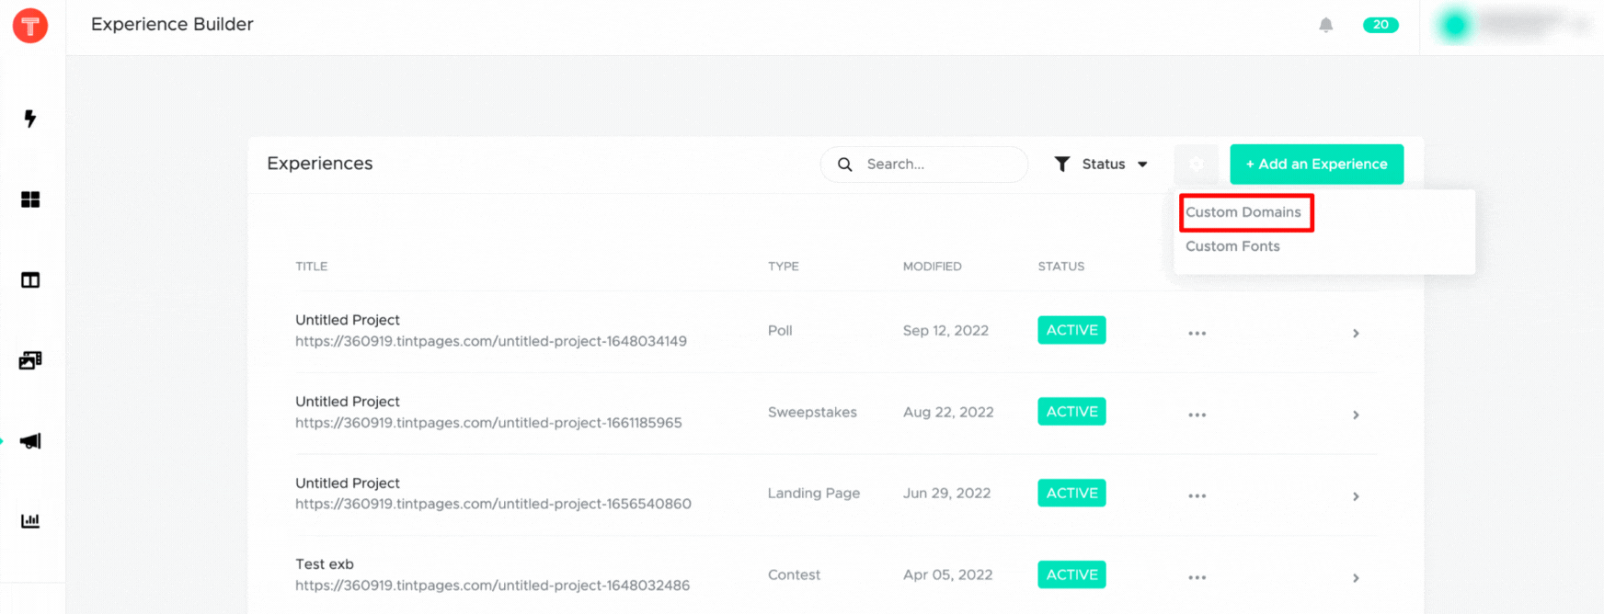Click the TYPE column header
The width and height of the screenshot is (1604, 614).
(x=784, y=267)
